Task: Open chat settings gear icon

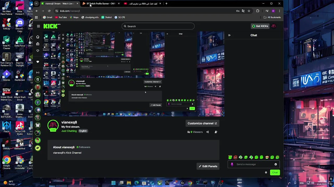Action: 266,172
